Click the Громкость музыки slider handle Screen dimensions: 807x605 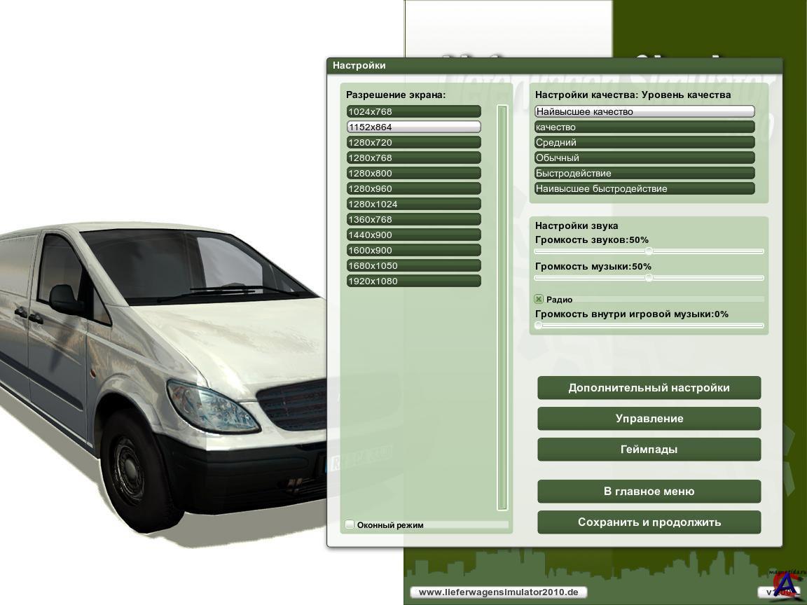point(649,277)
